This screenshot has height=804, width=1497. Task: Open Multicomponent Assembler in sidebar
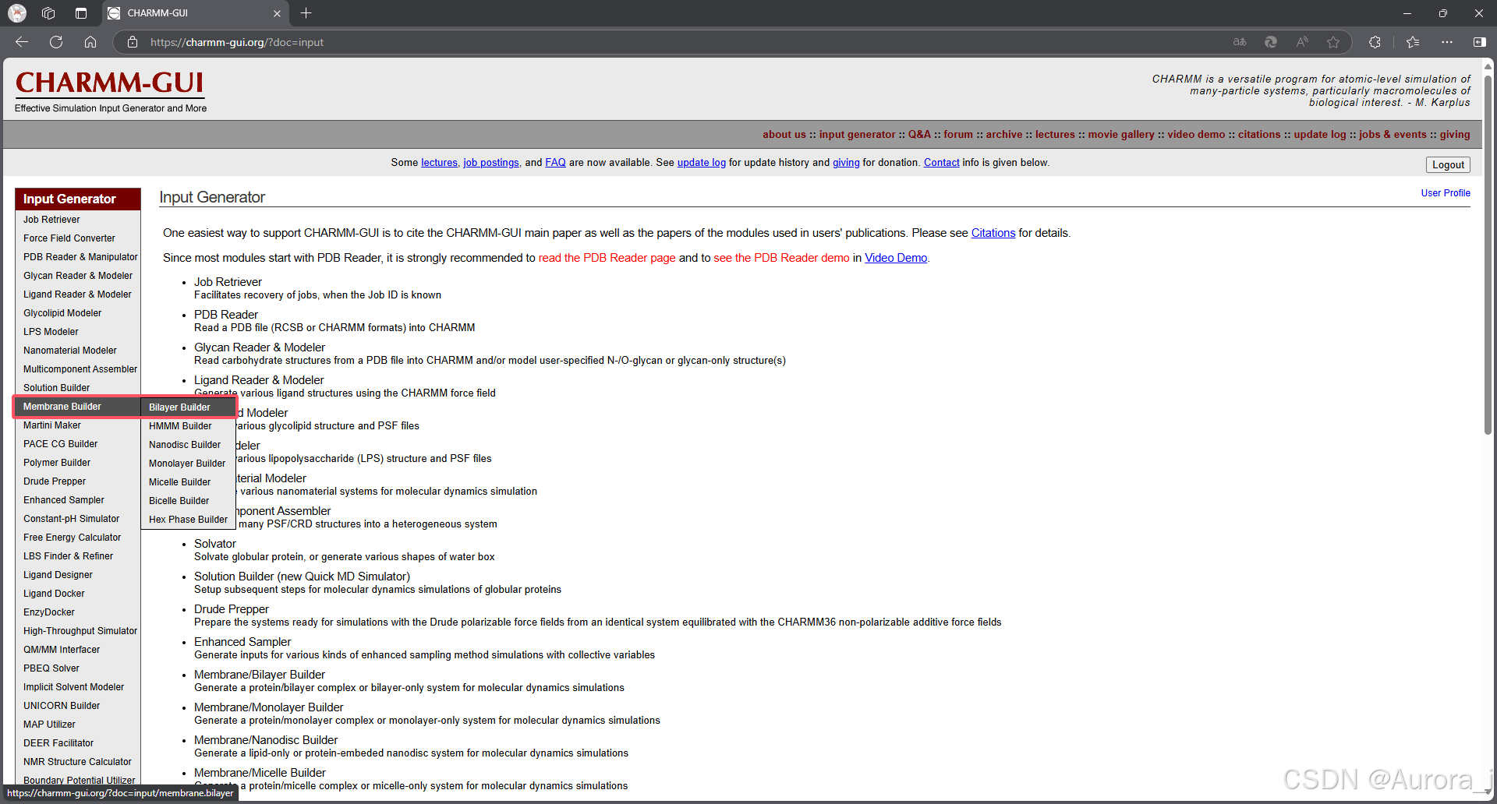[78, 369]
